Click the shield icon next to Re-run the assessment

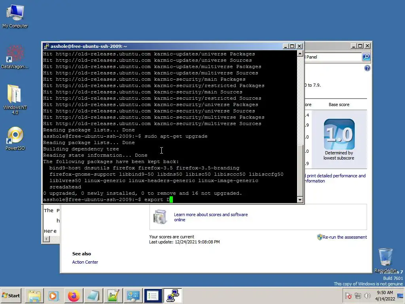coord(320,237)
